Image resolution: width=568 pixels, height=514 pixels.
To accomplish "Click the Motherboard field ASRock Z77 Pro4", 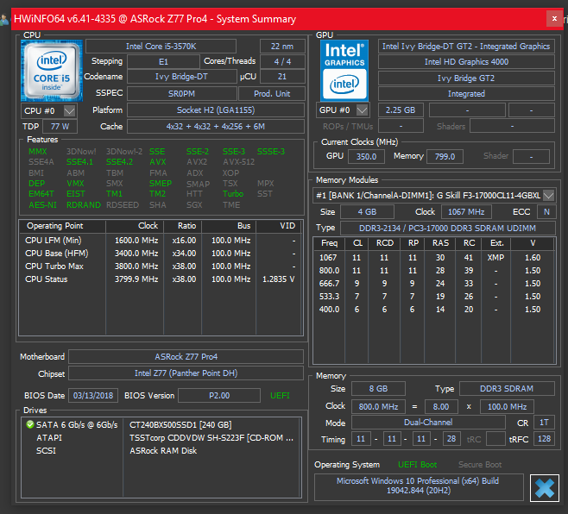I will click(186, 356).
